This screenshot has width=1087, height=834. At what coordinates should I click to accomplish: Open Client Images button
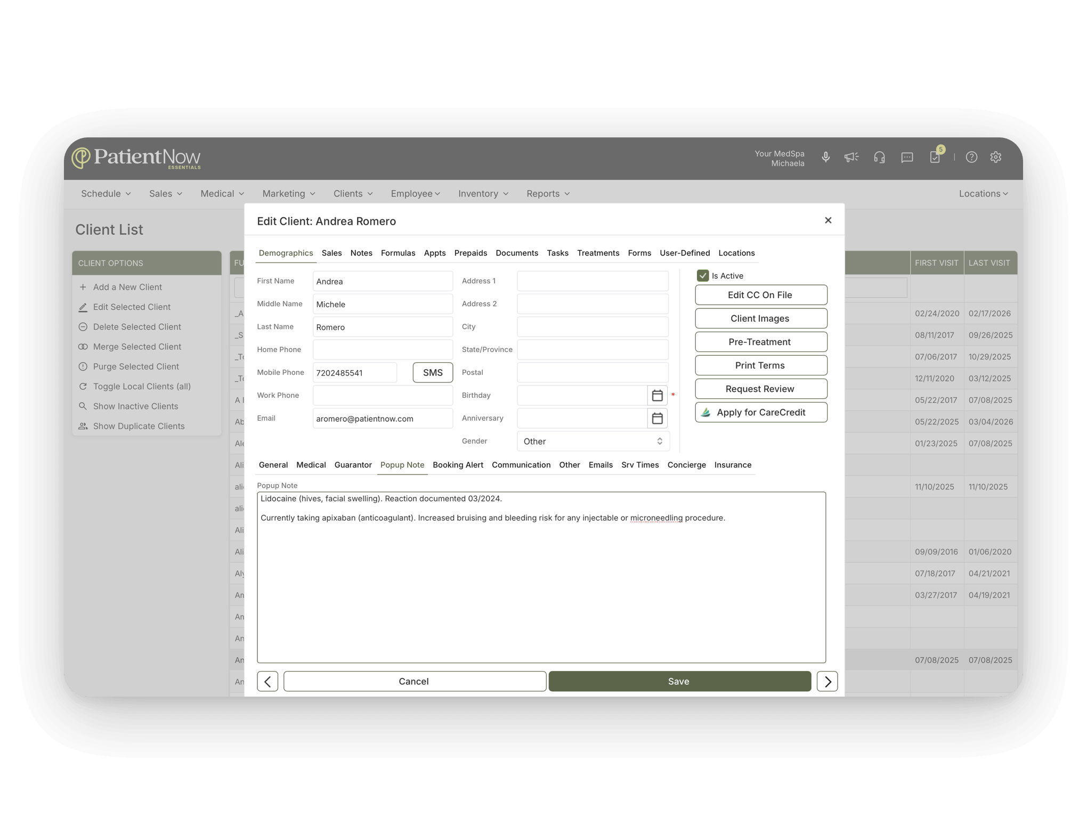(761, 318)
